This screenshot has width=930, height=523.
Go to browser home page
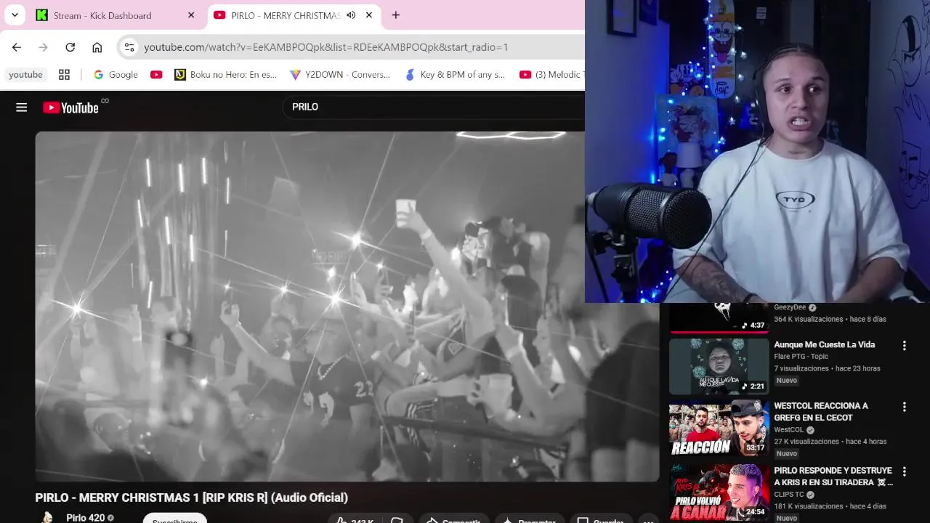click(x=97, y=47)
